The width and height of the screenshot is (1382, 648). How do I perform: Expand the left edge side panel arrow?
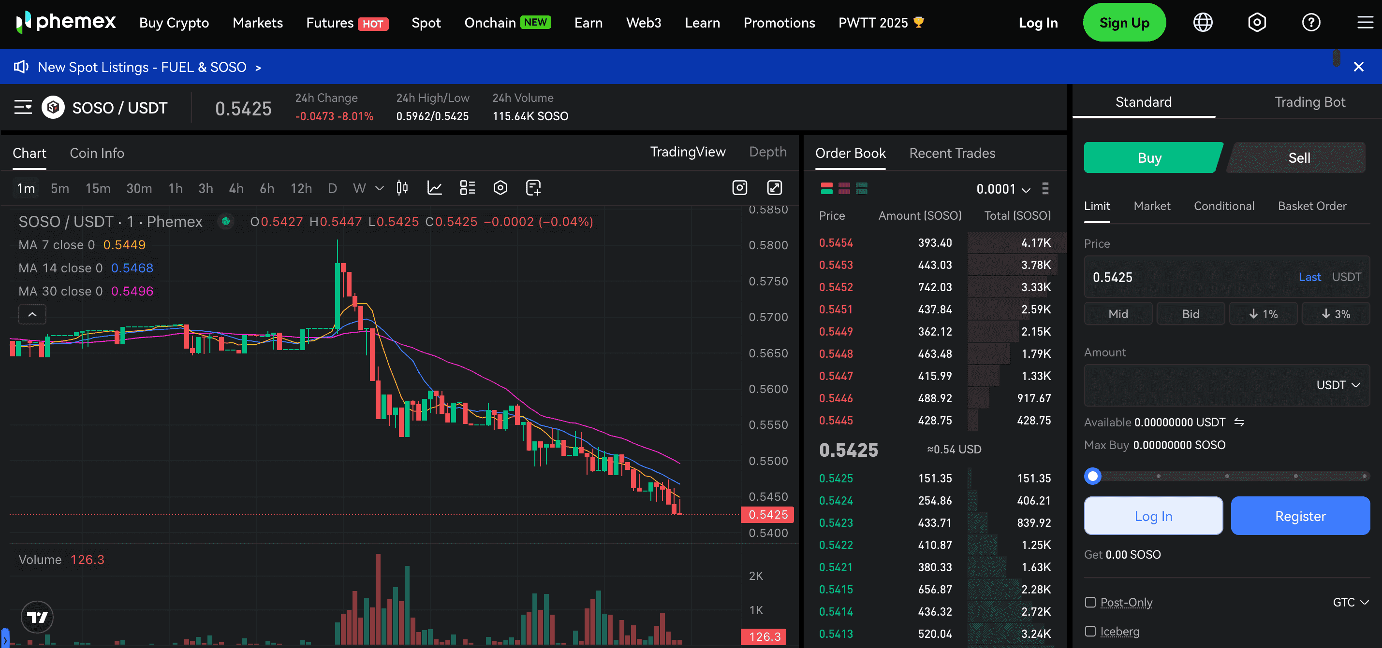pyautogui.click(x=5, y=638)
